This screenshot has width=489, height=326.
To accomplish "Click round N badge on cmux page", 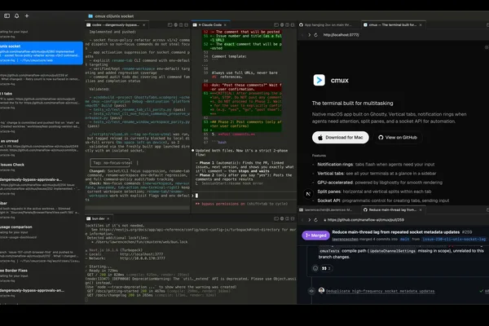I will coord(308,194).
